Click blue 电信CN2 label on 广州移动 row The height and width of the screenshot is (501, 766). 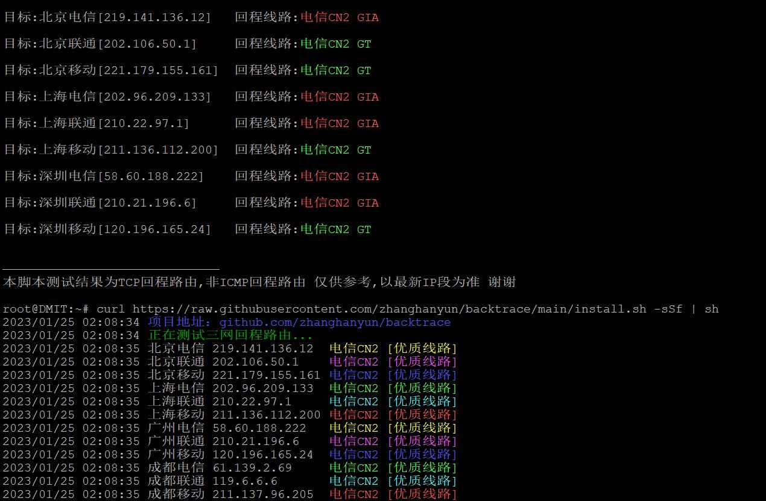354,455
